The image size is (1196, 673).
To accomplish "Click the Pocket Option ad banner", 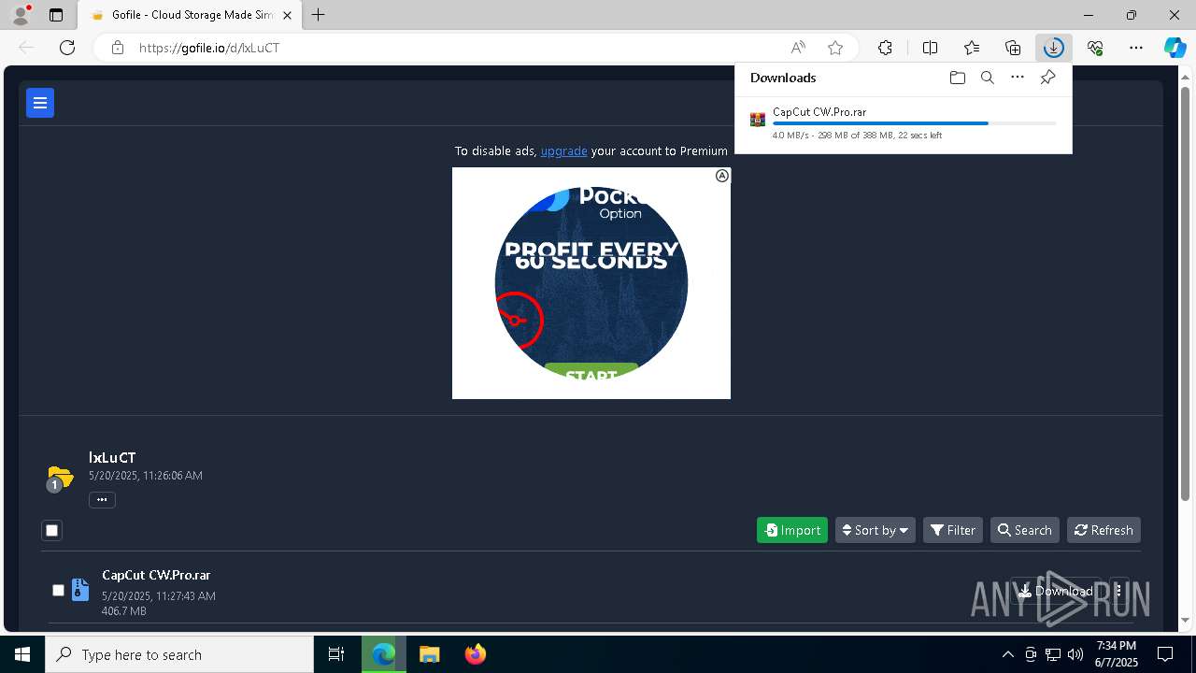I will click(591, 283).
